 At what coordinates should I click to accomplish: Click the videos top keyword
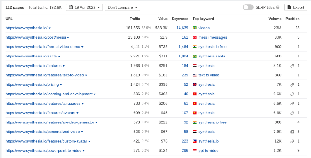(x=204, y=28)
